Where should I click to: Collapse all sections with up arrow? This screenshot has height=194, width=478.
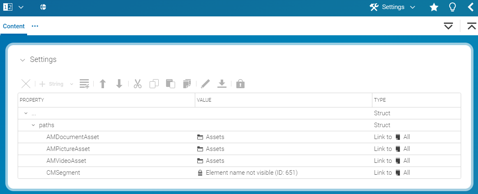[471, 26]
